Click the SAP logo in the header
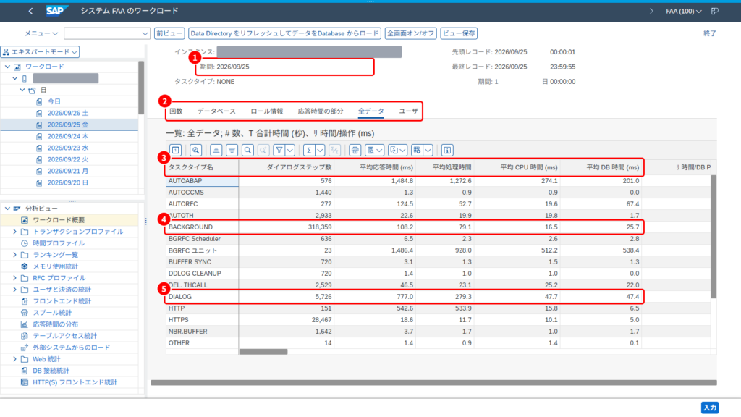 click(56, 11)
